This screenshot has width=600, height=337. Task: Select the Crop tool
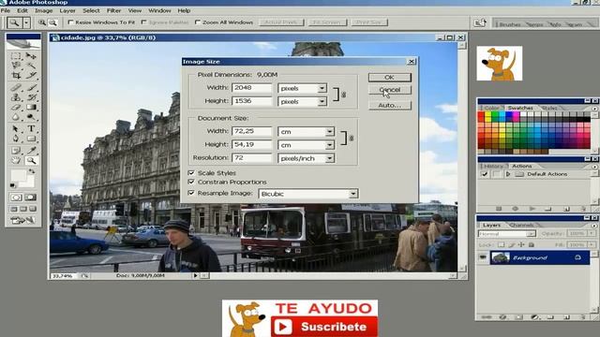coord(16,75)
